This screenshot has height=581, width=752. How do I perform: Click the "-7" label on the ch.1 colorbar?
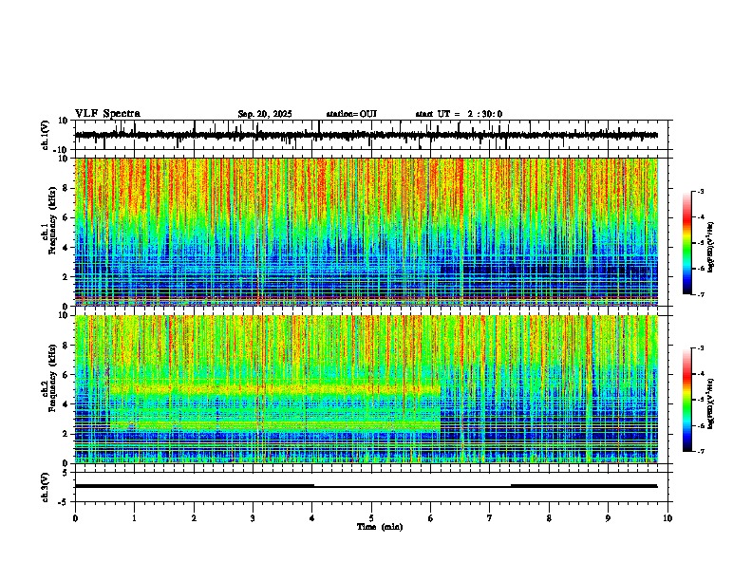[x=700, y=294]
